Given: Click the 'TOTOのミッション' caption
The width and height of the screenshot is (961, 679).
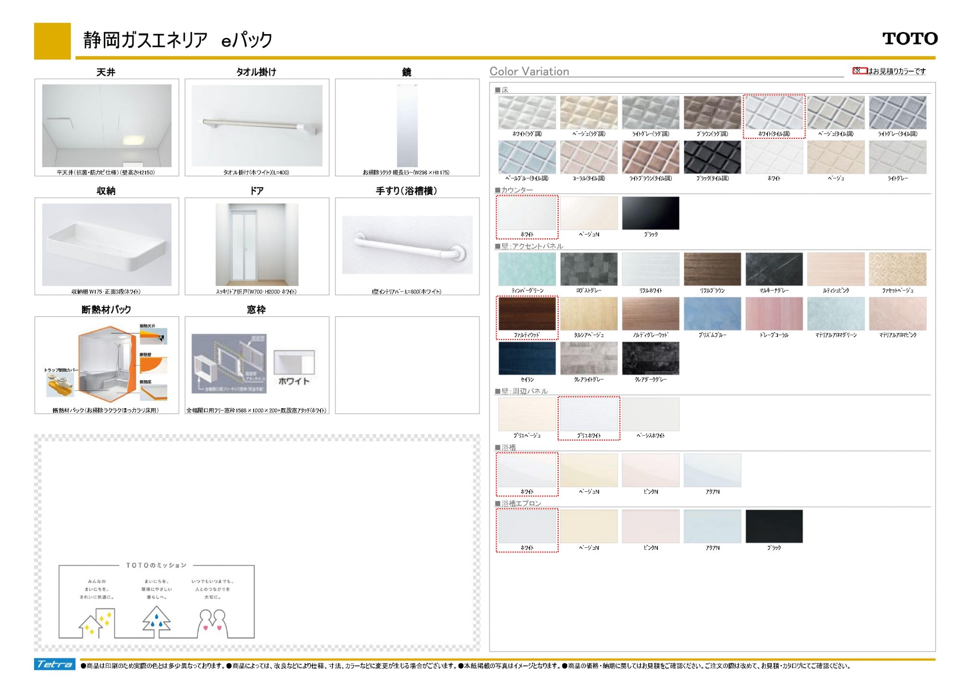Looking at the screenshot, I should [x=156, y=565].
